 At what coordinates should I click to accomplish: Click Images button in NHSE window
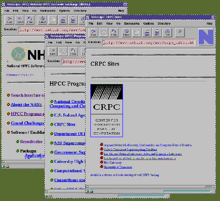point(53,20)
